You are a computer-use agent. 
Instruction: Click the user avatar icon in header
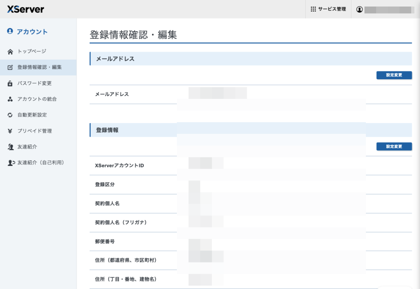coord(359,9)
